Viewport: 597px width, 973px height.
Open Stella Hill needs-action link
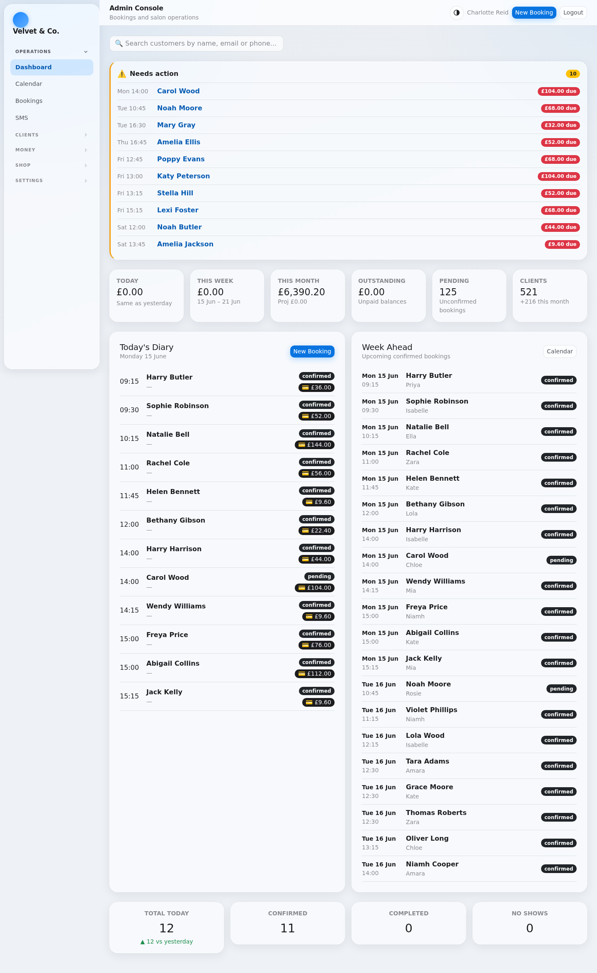coord(175,193)
